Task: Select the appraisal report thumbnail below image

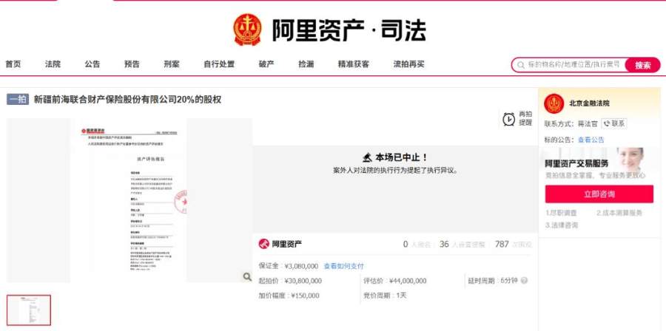Action: point(29,310)
